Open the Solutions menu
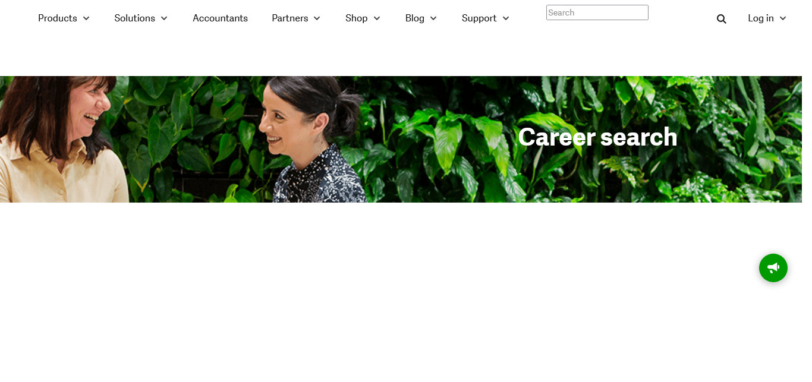 click(134, 18)
